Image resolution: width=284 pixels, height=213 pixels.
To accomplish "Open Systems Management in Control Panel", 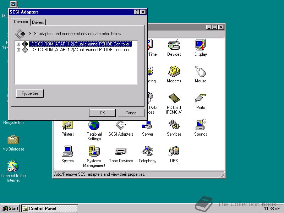I will tap(94, 157).
